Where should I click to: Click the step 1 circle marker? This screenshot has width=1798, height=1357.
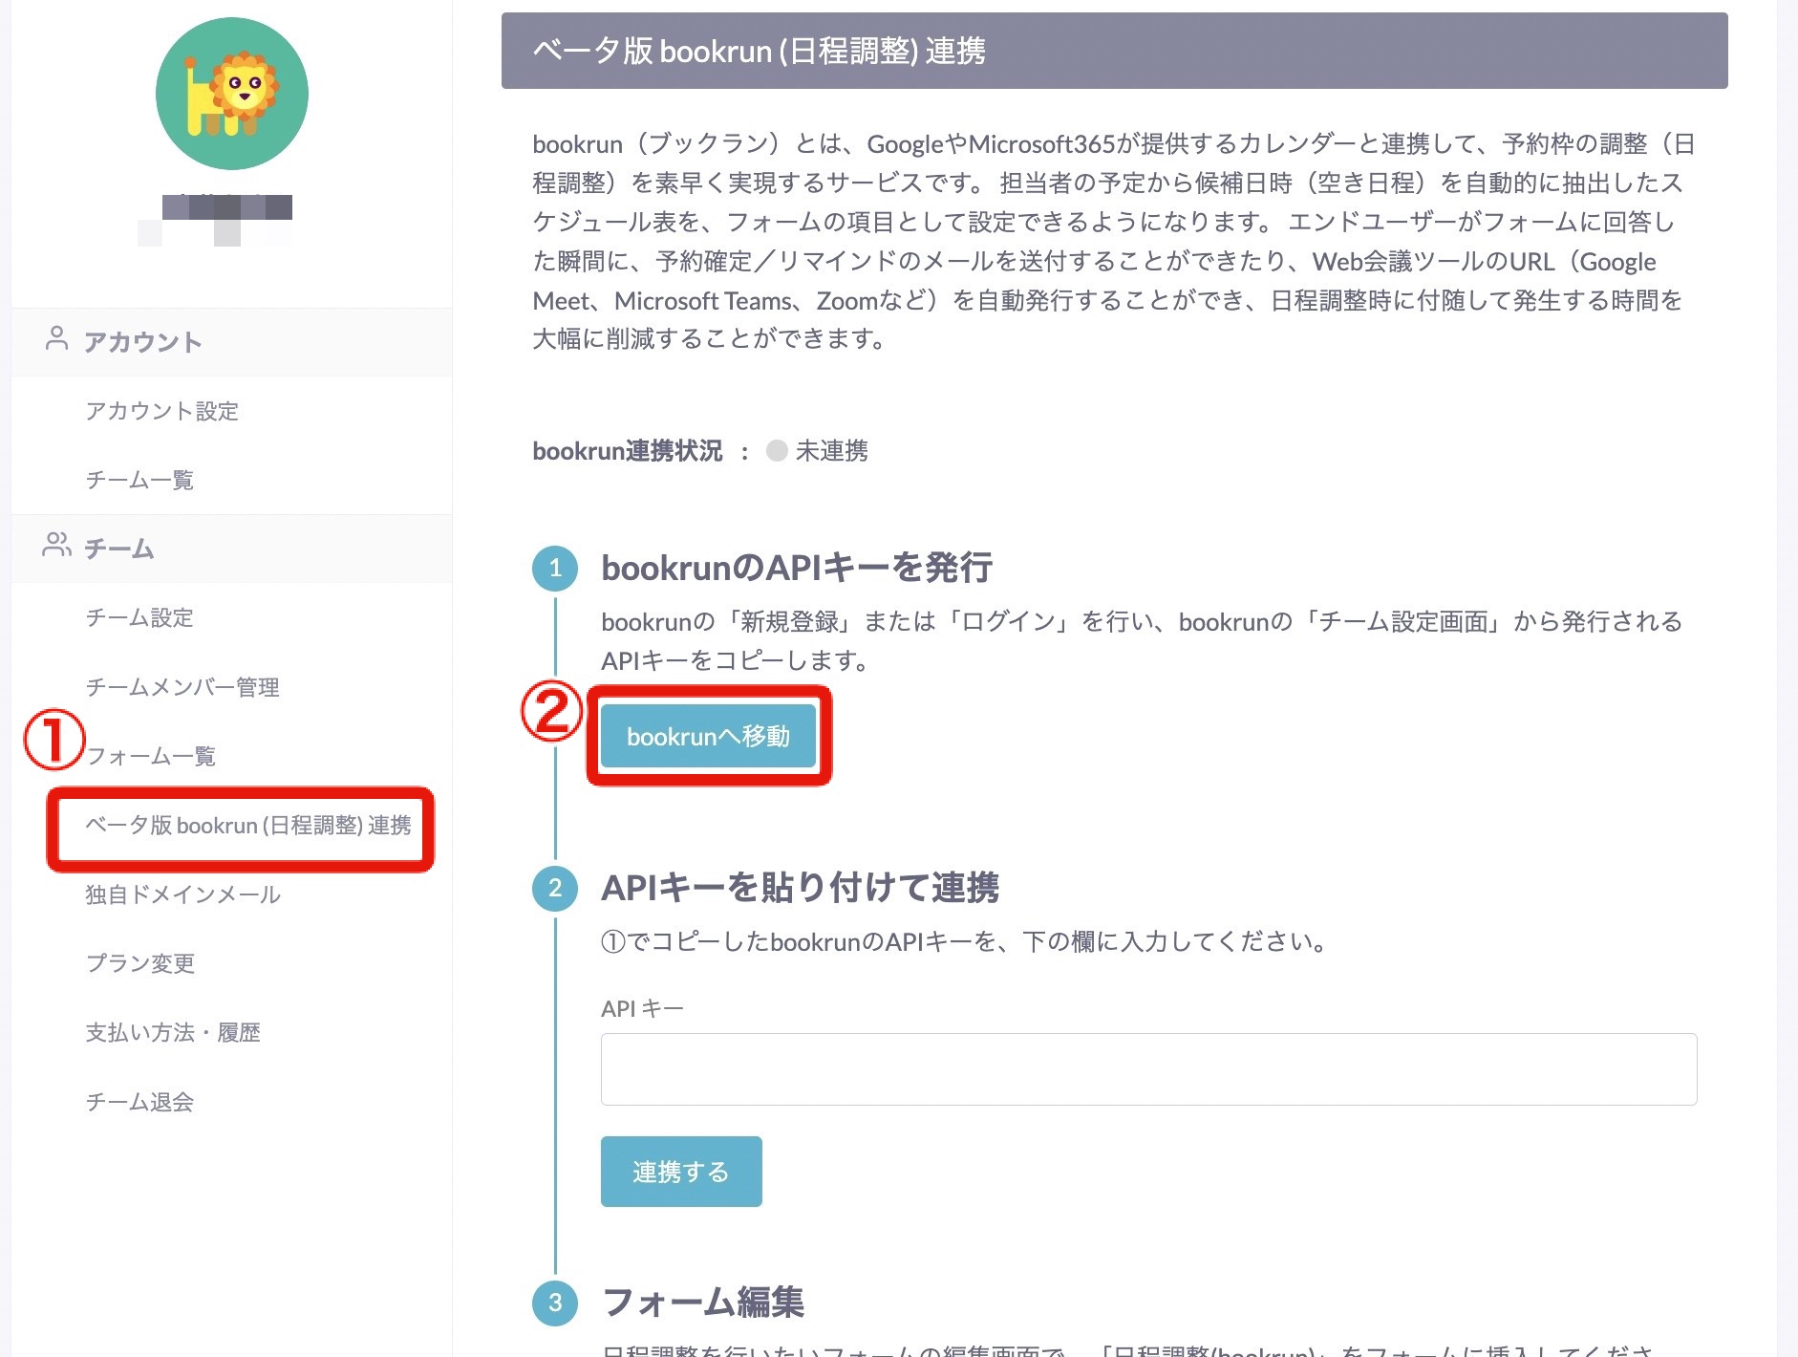click(x=555, y=569)
